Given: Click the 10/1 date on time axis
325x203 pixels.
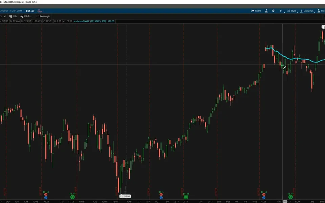Looking at the screenshot, I should tap(17, 202).
